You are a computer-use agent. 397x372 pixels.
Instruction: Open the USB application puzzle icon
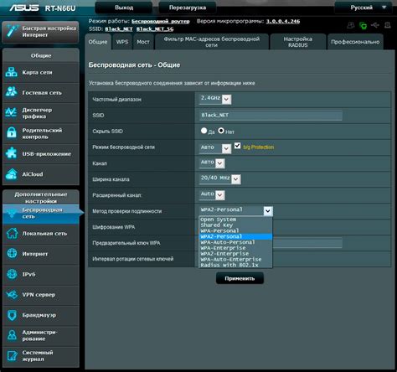tap(11, 153)
